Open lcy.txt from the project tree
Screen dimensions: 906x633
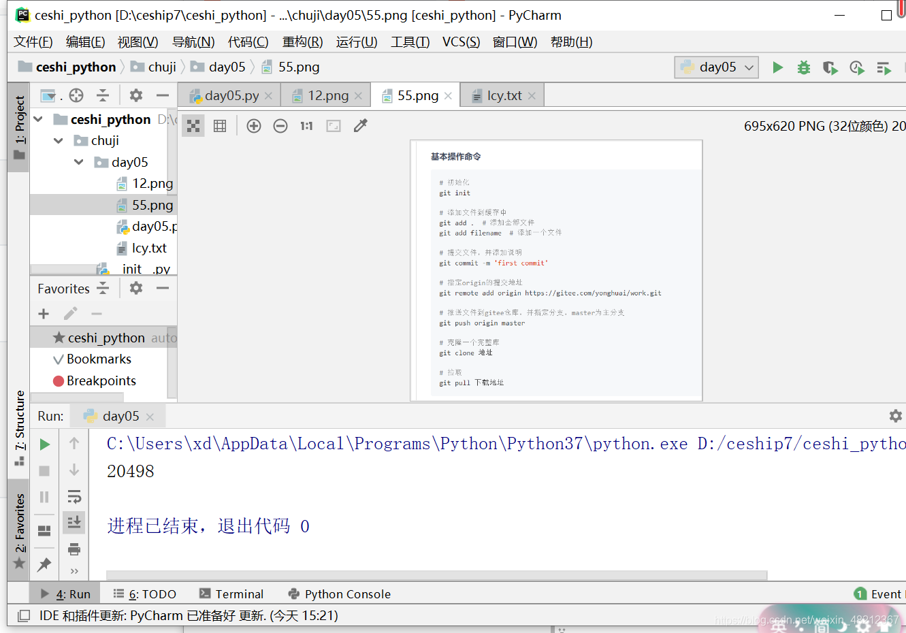click(142, 248)
